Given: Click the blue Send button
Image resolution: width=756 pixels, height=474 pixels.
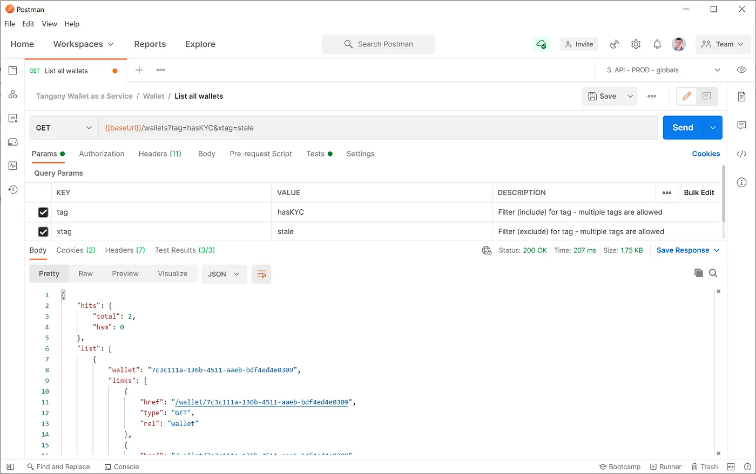Looking at the screenshot, I should [x=683, y=128].
